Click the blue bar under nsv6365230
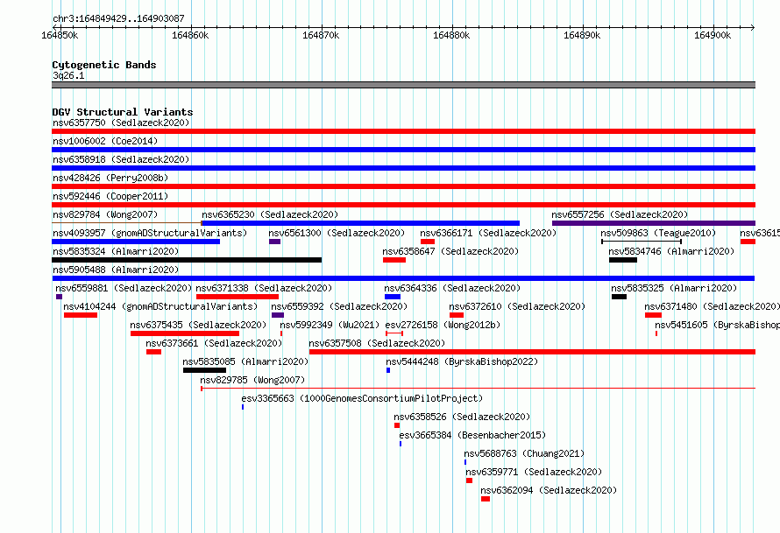The image size is (780, 533). pos(361,223)
